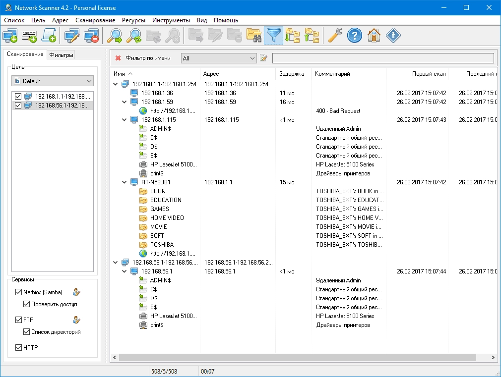Screen dimensions: 501x377
Task: Click in the filter text input field
Action: 383,58
